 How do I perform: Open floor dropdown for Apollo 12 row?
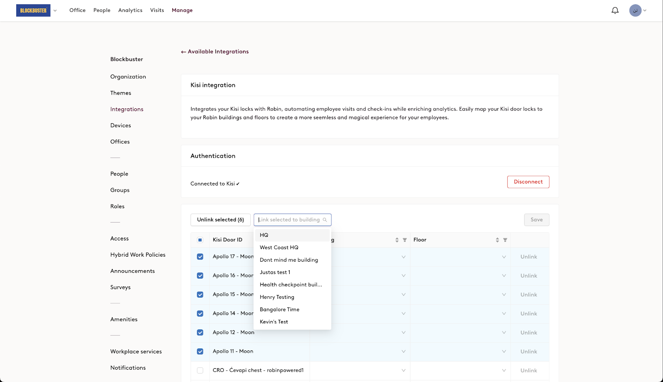pos(504,333)
